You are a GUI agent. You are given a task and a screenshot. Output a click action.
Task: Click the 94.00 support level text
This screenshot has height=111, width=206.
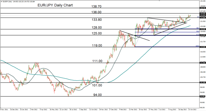(97, 95)
